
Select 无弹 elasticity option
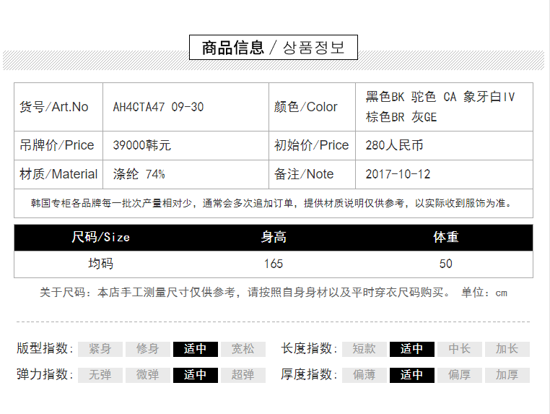pyautogui.click(x=100, y=375)
